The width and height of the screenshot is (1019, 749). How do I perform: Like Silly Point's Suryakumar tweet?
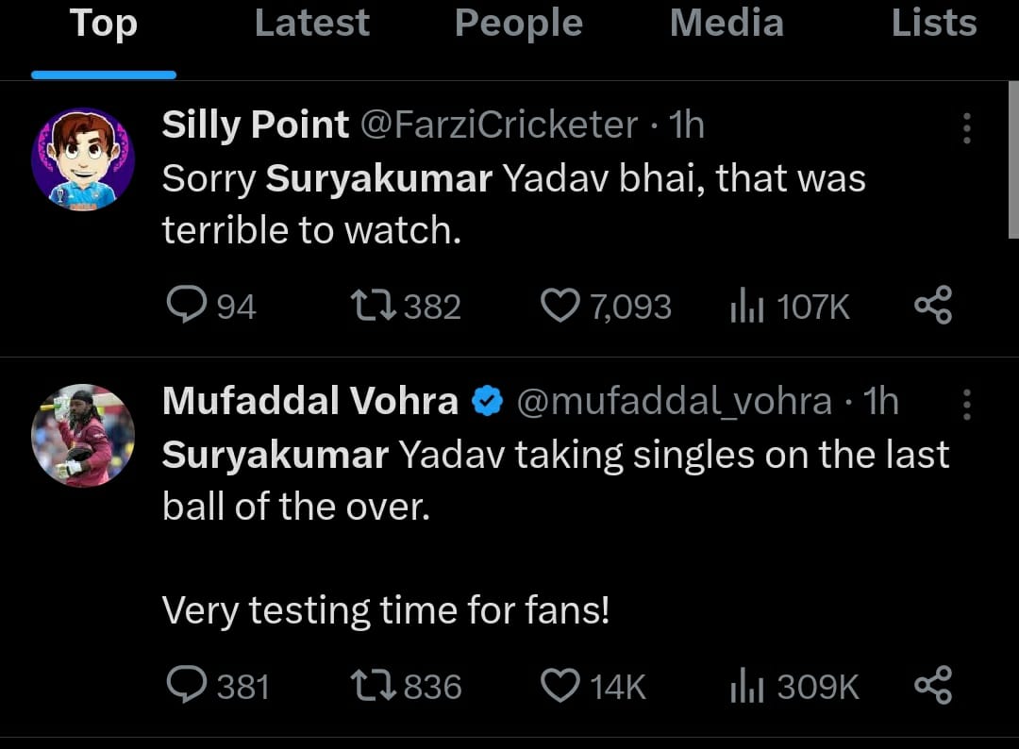click(560, 306)
